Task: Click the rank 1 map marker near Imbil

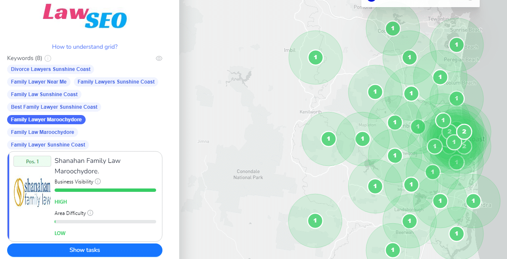Action: point(315,57)
